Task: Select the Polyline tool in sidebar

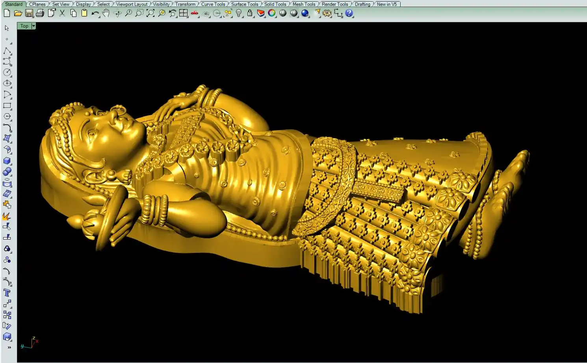Action: coord(7,51)
